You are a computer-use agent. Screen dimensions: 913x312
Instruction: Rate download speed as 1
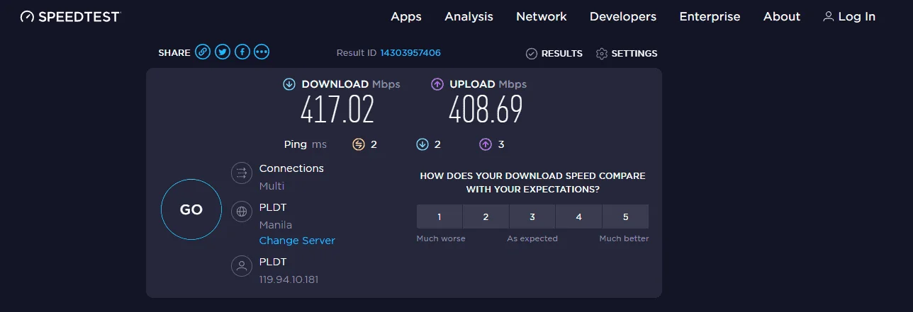[439, 216]
